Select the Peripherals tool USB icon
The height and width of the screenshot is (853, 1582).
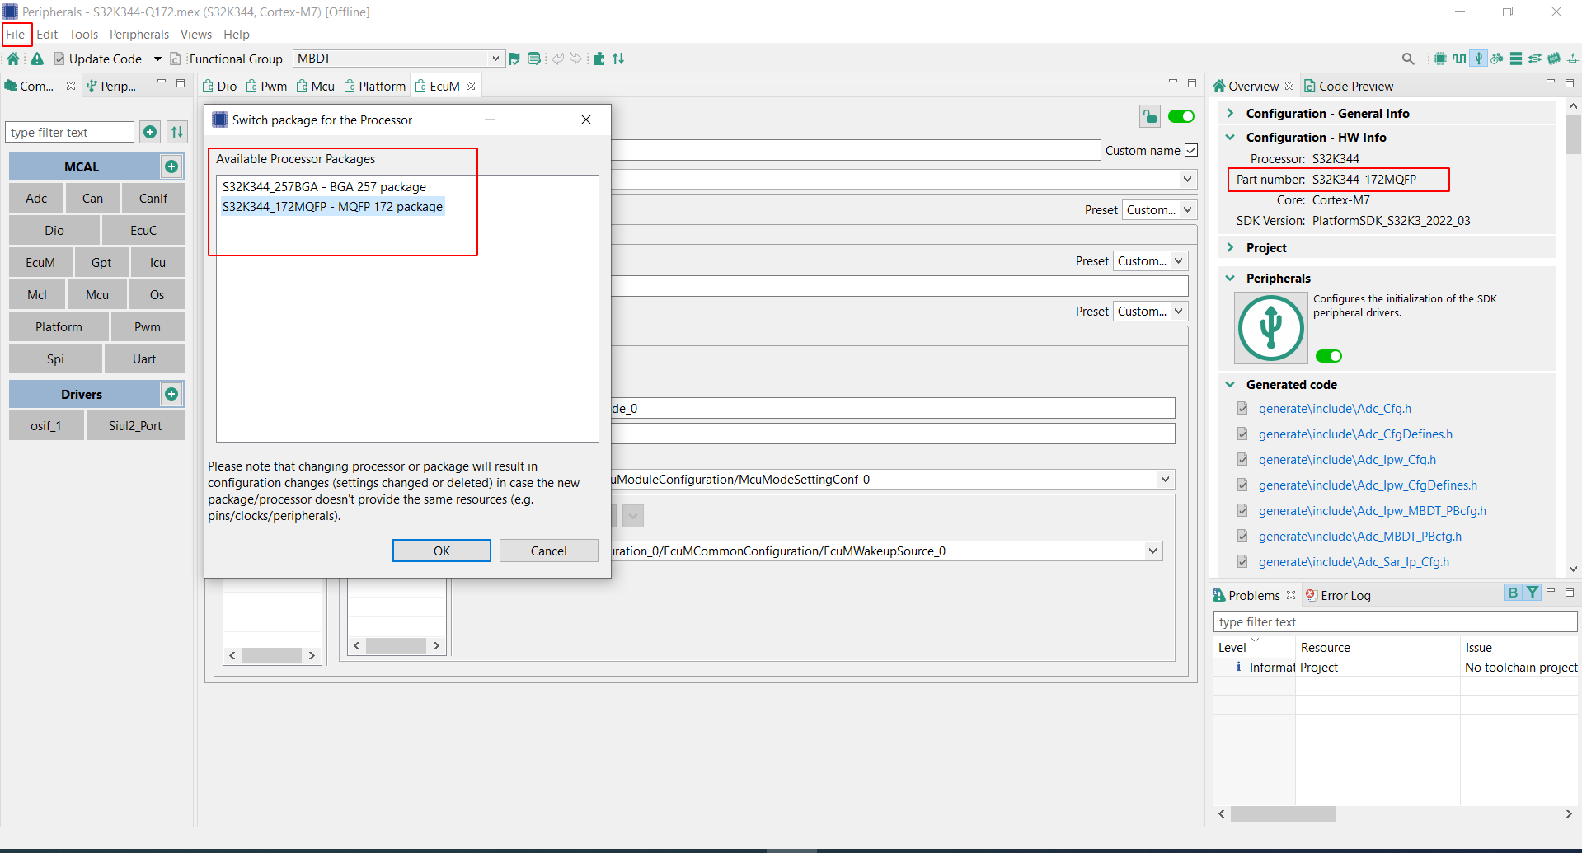1478,59
